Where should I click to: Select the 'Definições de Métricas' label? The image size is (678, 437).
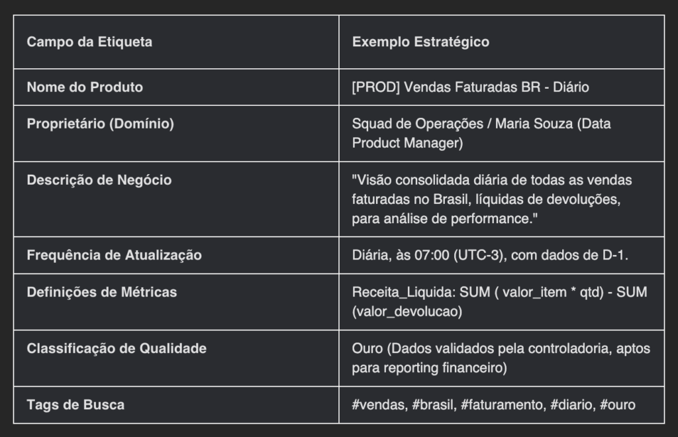[x=101, y=293]
